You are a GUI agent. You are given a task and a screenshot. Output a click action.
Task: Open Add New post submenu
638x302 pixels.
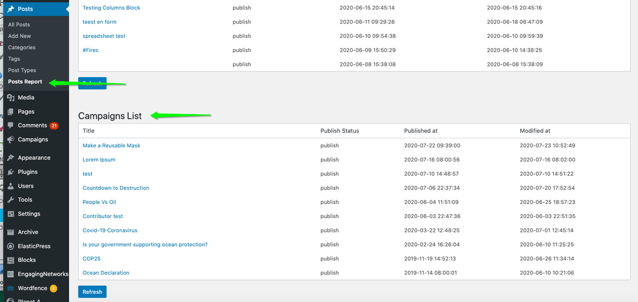point(19,36)
